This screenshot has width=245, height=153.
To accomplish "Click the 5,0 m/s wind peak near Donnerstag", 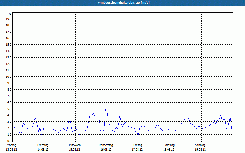I will tap(106, 109).
